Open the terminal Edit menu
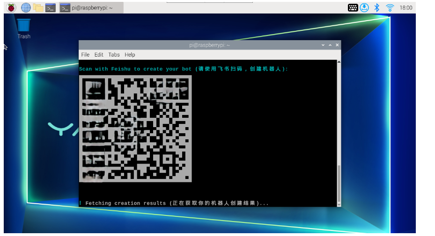 (98, 55)
